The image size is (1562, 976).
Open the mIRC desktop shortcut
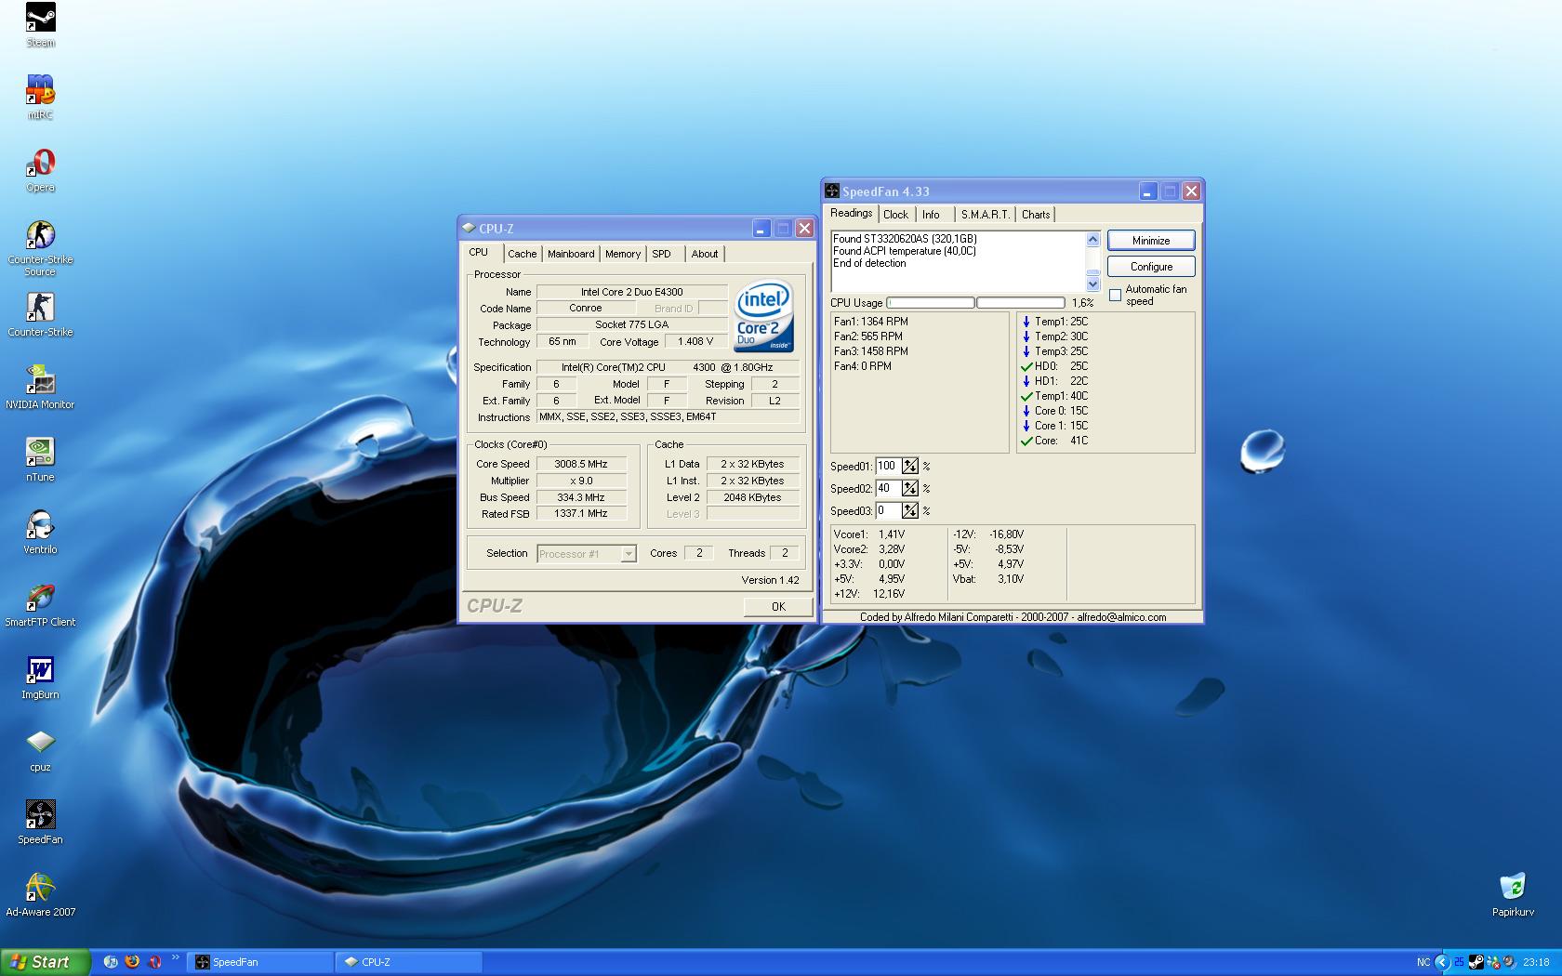(40, 97)
